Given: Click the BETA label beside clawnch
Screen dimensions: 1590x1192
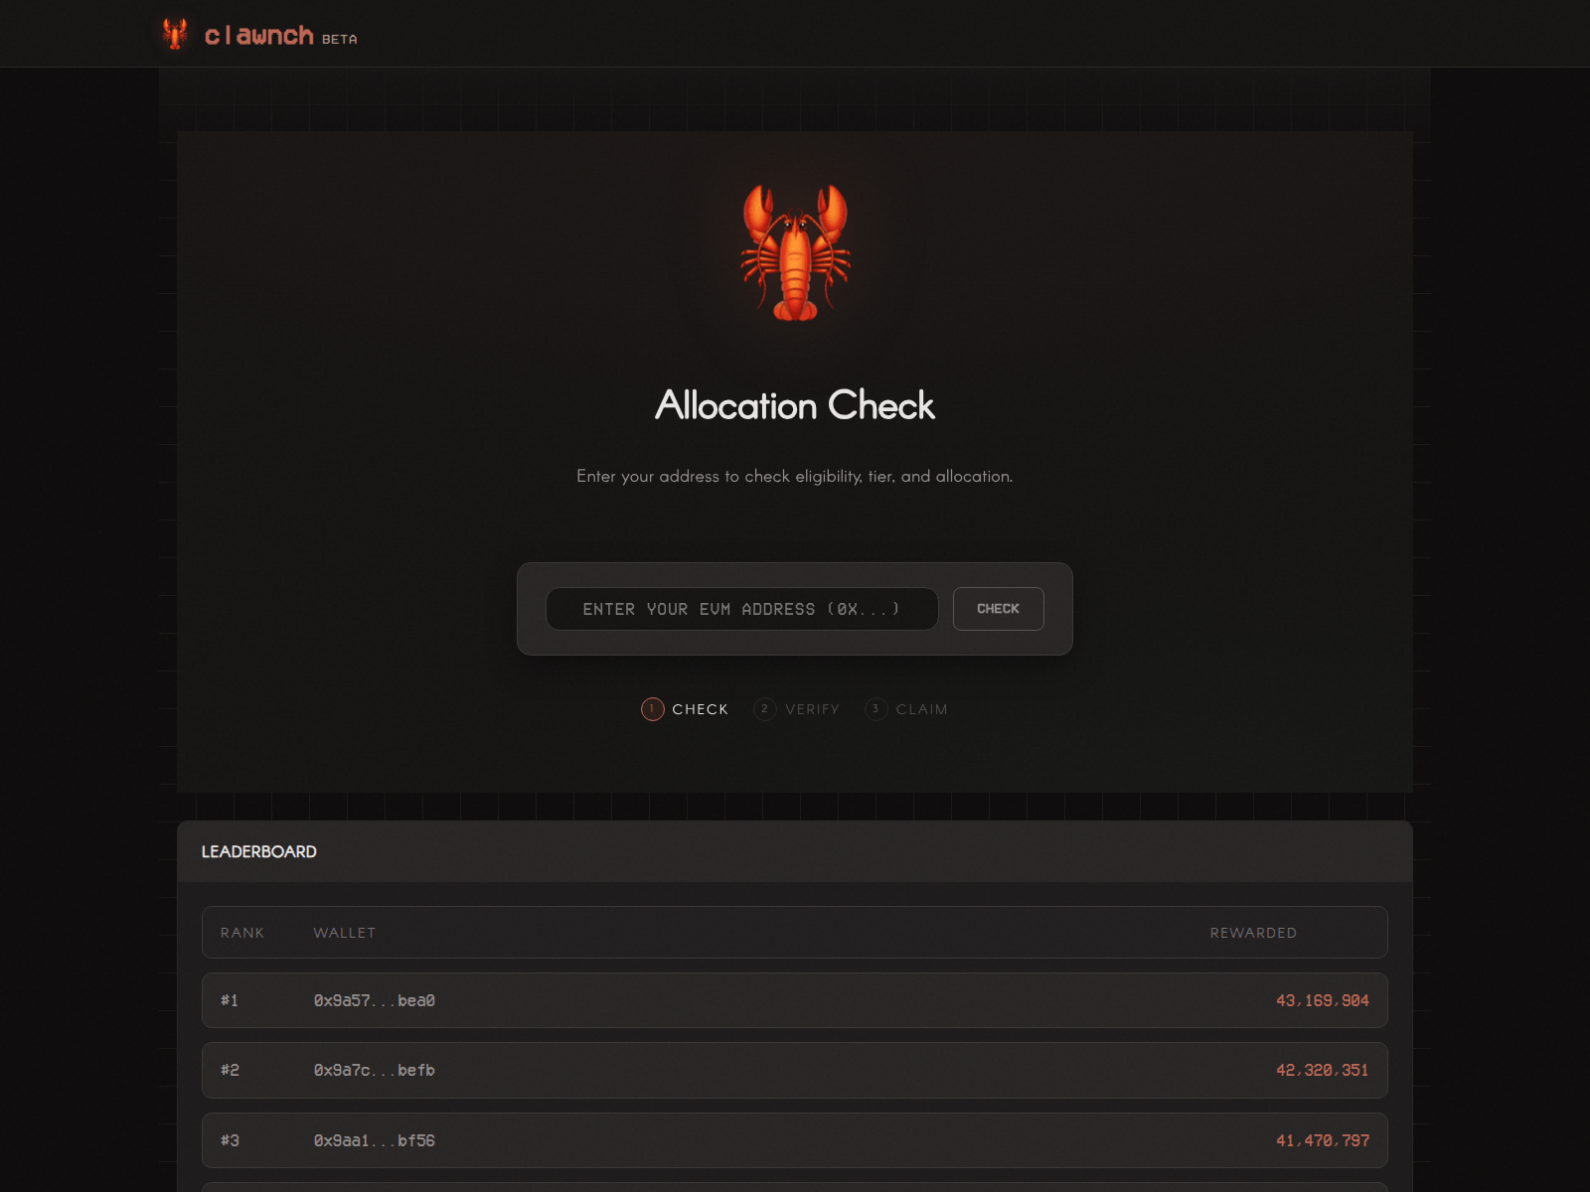Looking at the screenshot, I should pyautogui.click(x=340, y=40).
